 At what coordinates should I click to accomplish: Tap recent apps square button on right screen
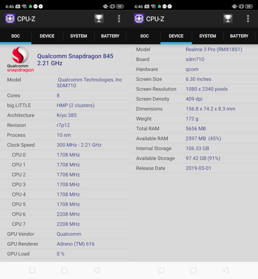coord(161,270)
